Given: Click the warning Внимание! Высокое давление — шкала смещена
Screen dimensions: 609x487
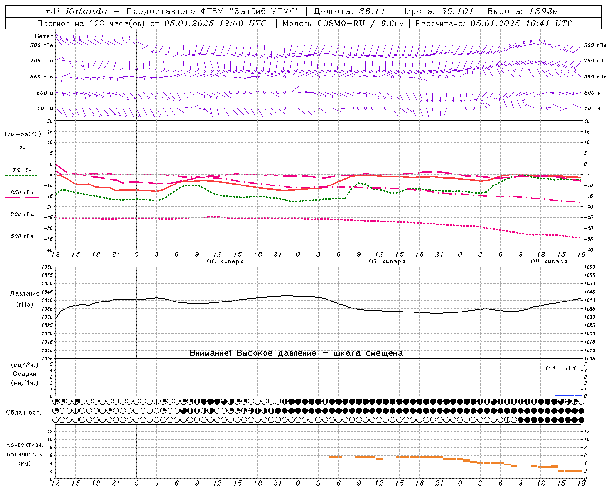Looking at the screenshot, I should click(296, 353).
